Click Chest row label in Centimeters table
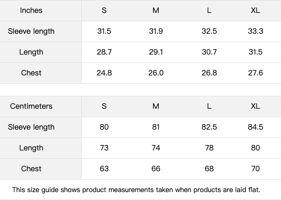The image size is (281, 200). click(31, 169)
